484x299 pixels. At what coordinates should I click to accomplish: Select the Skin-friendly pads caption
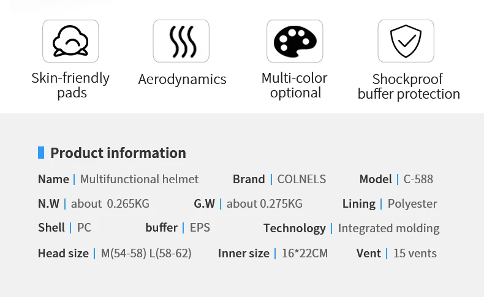(70, 86)
